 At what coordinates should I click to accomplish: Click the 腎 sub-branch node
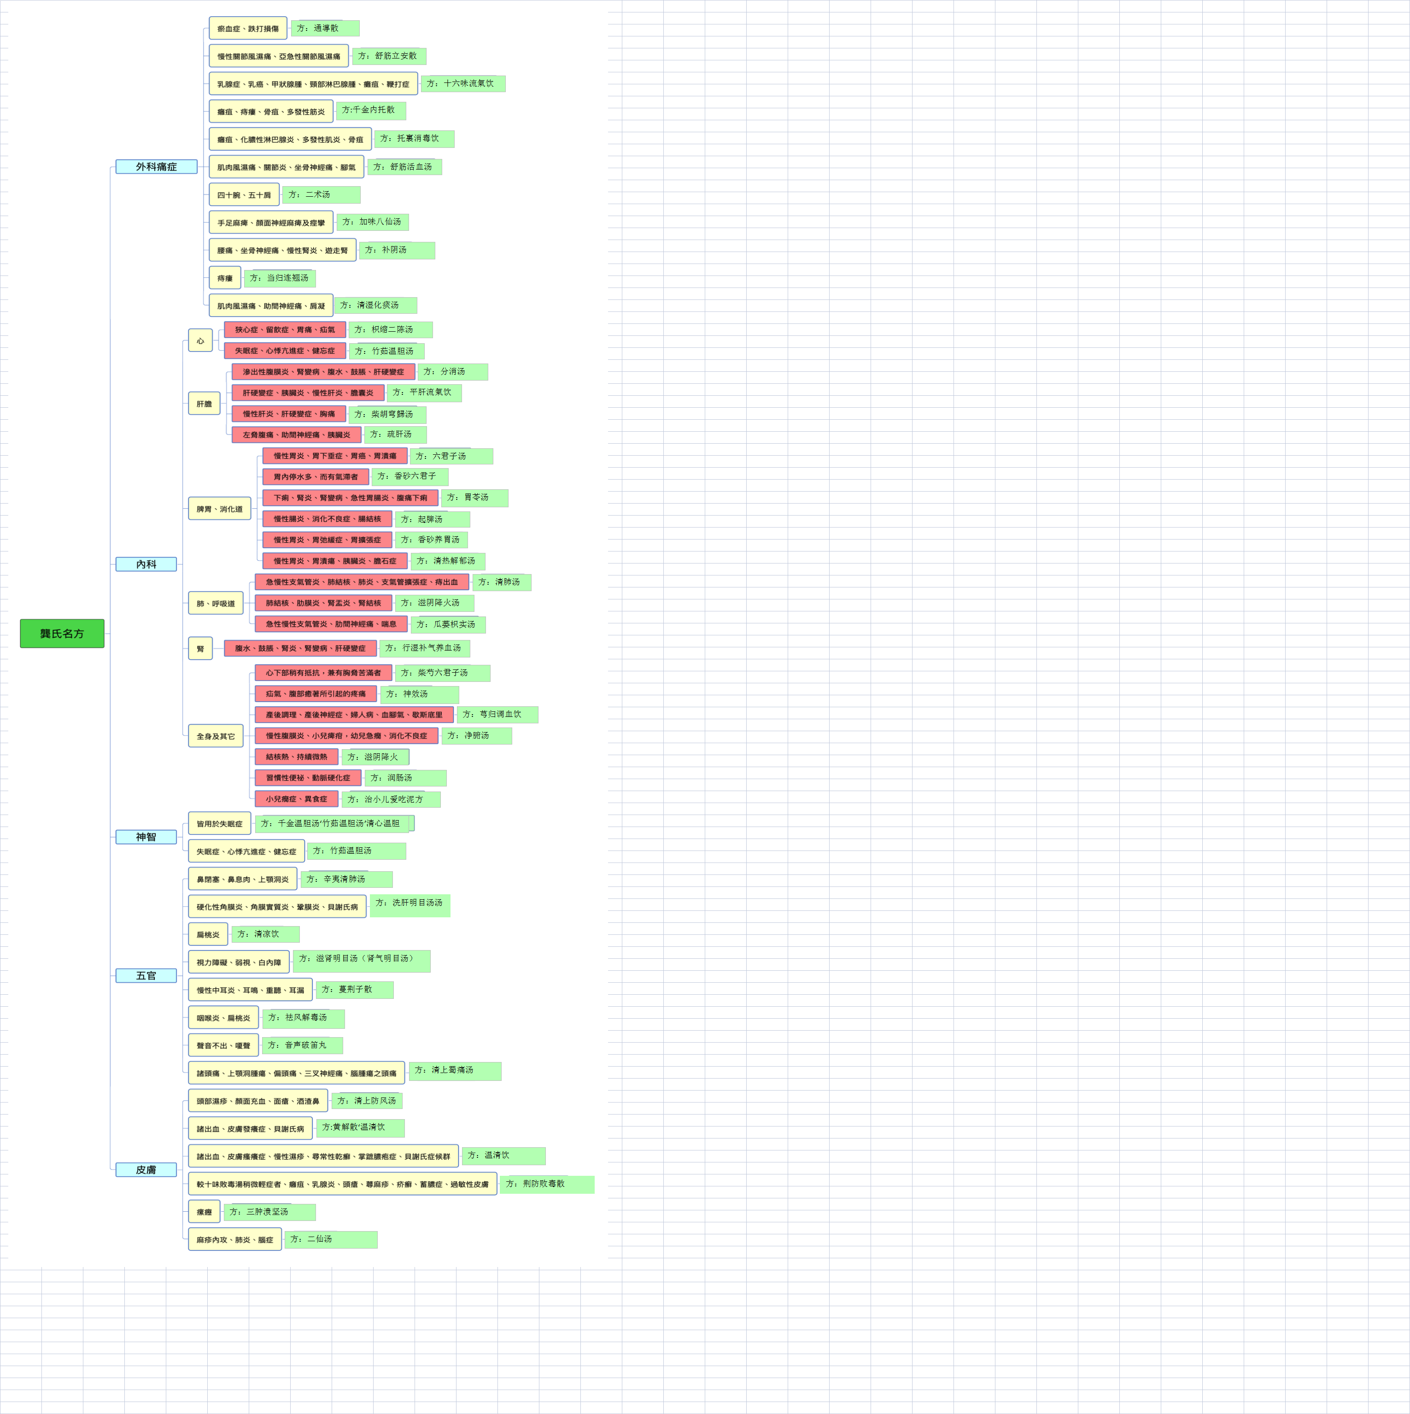(x=200, y=648)
